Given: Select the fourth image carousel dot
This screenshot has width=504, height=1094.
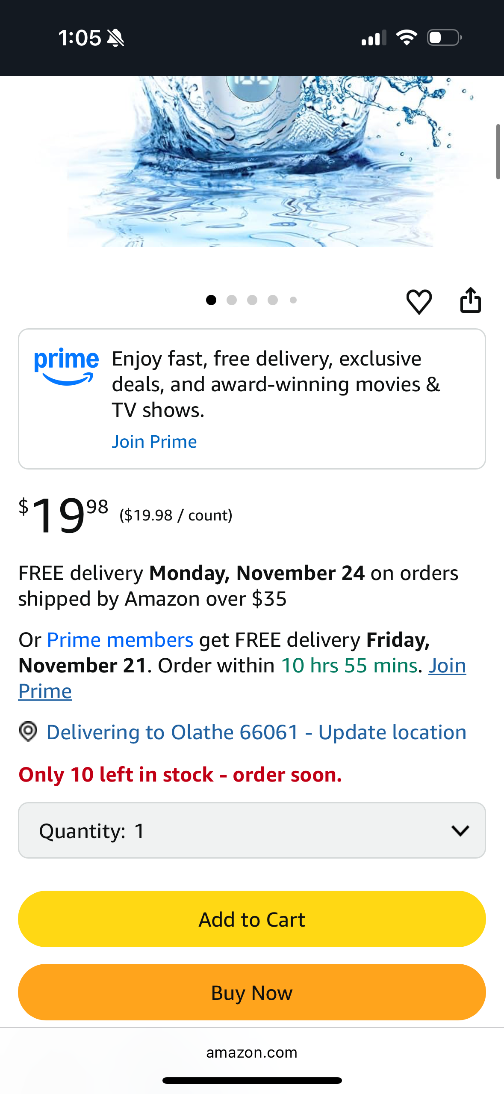Looking at the screenshot, I should click(273, 300).
